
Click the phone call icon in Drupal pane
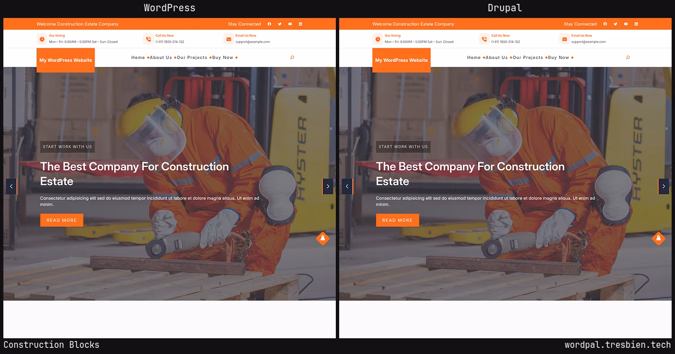point(484,39)
